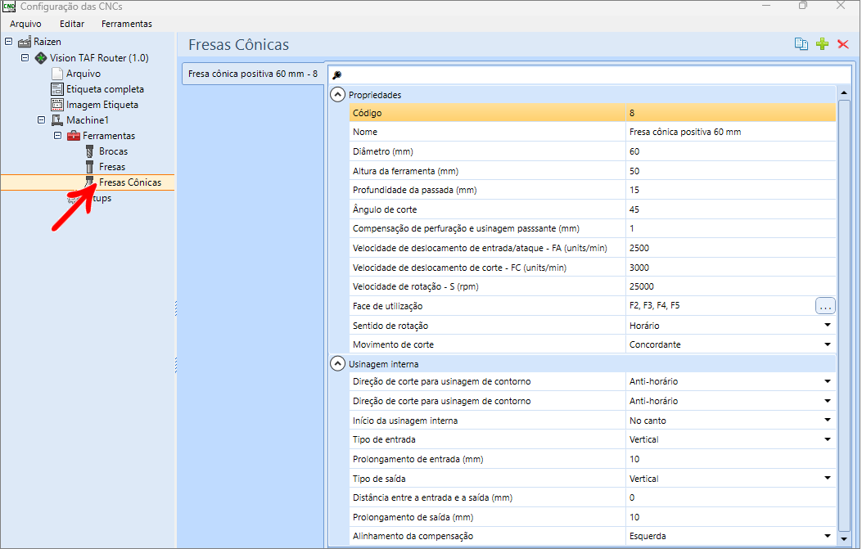Open the Sentido de rotação dropdown
The image size is (862, 549).
pos(828,326)
